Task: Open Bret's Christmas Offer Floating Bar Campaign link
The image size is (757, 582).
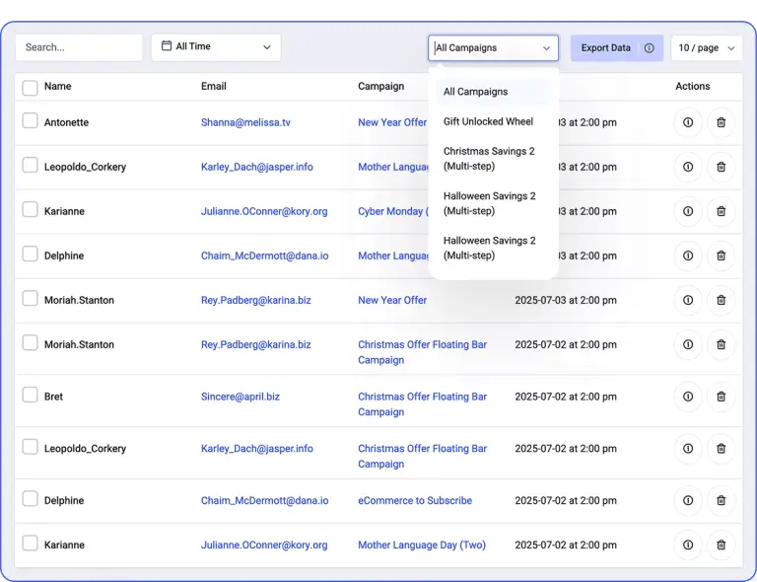Action: click(x=422, y=404)
